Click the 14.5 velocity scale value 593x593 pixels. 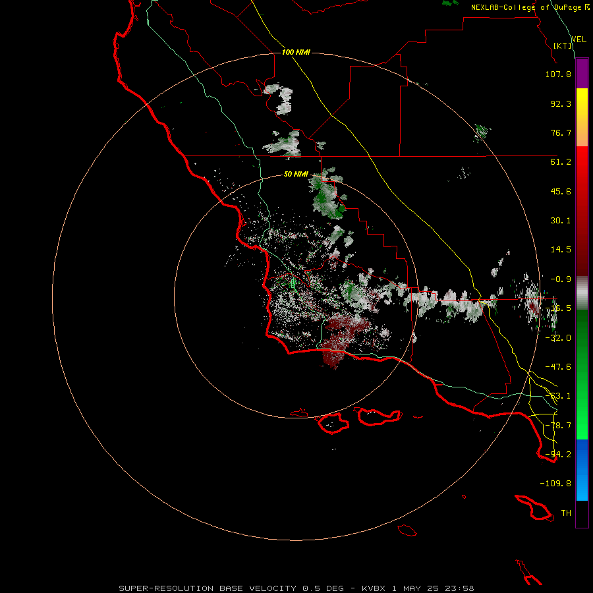click(x=561, y=250)
